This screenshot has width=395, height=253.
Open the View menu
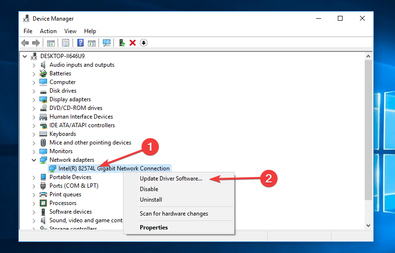(70, 31)
